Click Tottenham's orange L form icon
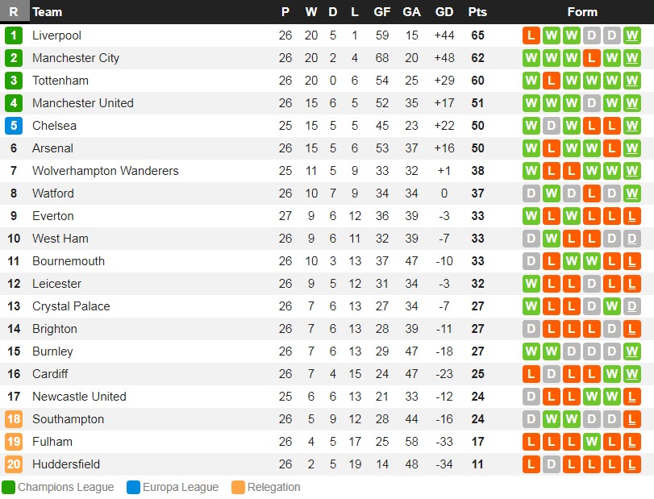This screenshot has height=499, width=654. [x=551, y=81]
